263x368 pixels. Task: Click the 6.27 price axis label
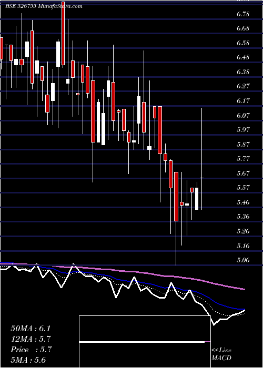(x=243, y=86)
